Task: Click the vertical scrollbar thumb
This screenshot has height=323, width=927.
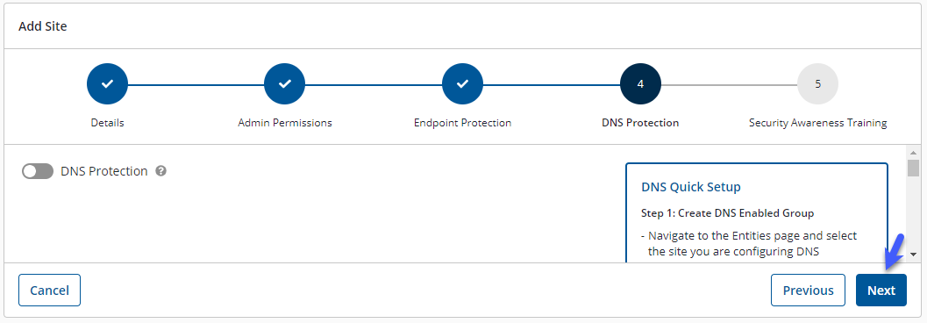Action: coord(913,168)
